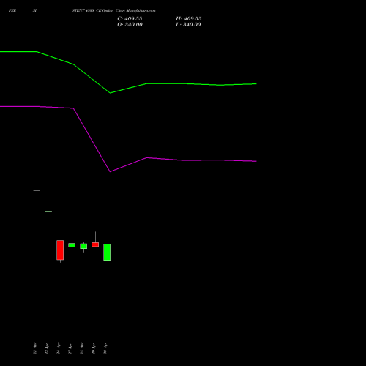Select the tall red candle above 24 Apr

[60, 250]
